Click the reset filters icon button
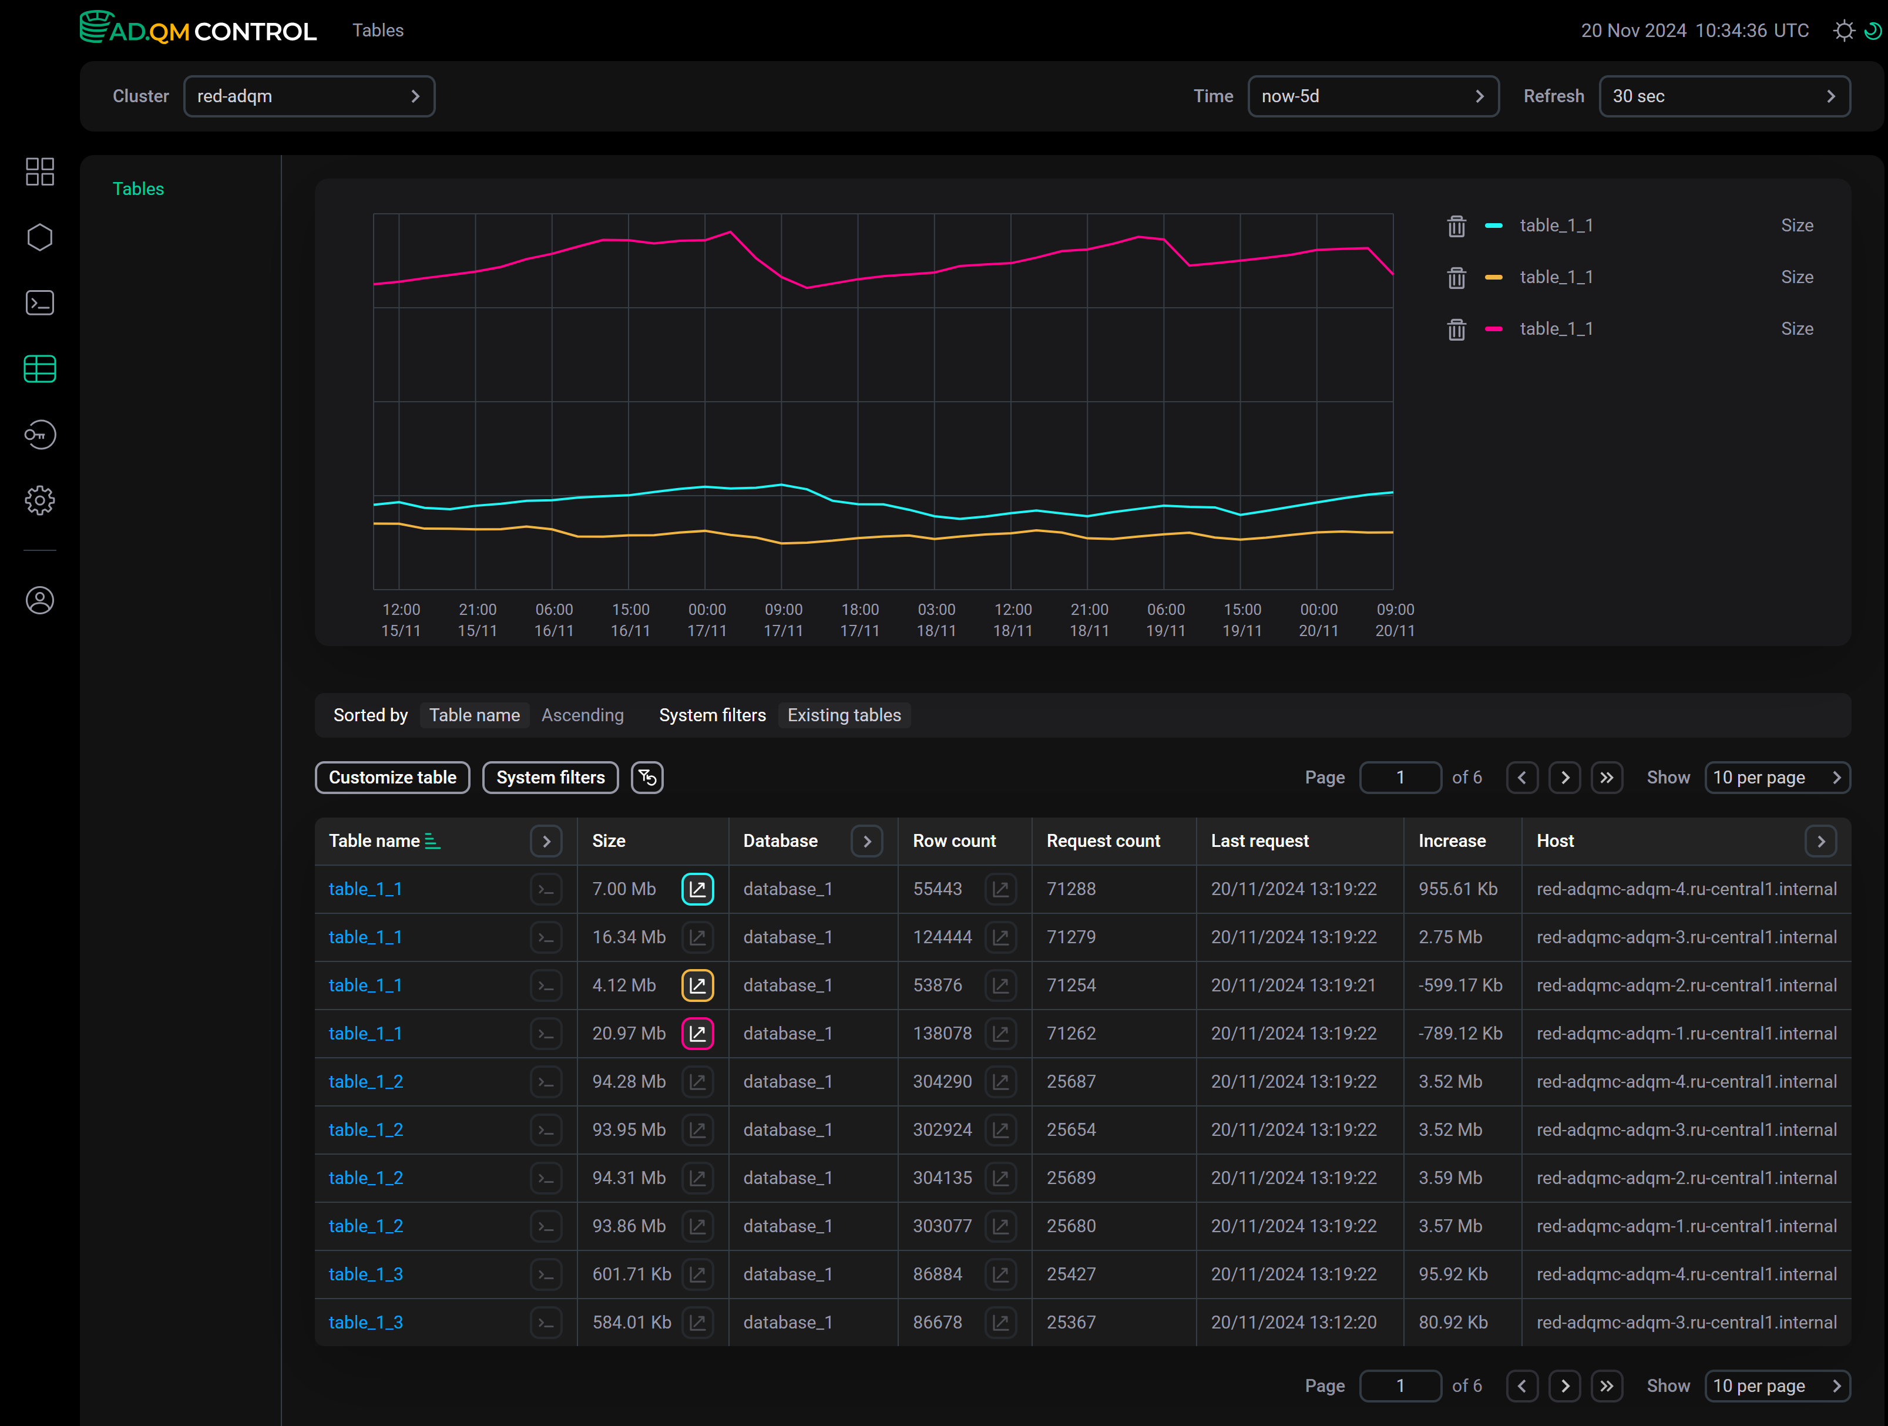The image size is (1888, 1426). click(647, 778)
